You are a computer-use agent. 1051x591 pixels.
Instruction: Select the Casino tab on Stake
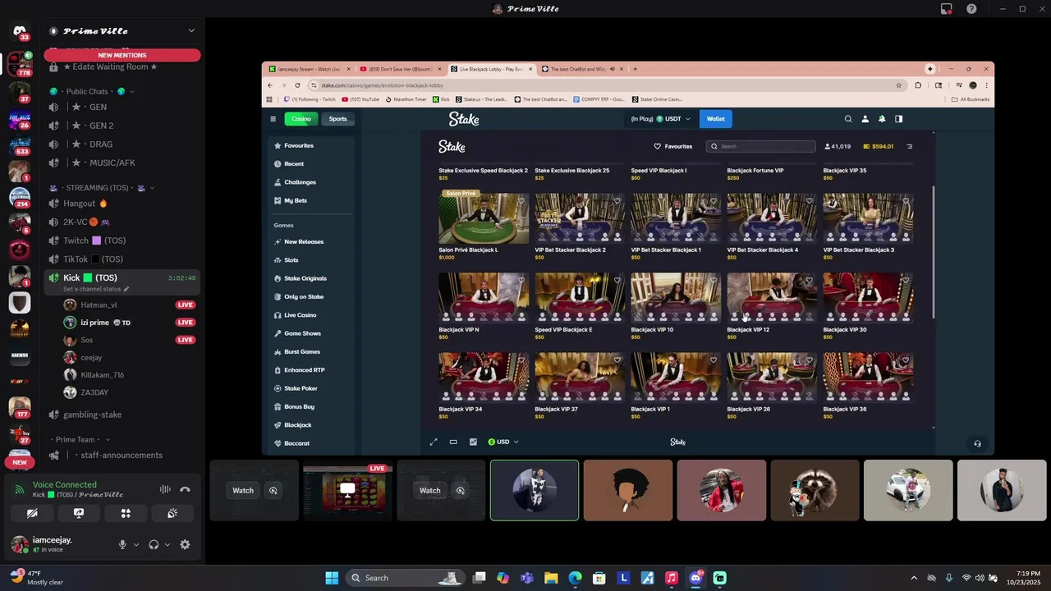tap(301, 119)
